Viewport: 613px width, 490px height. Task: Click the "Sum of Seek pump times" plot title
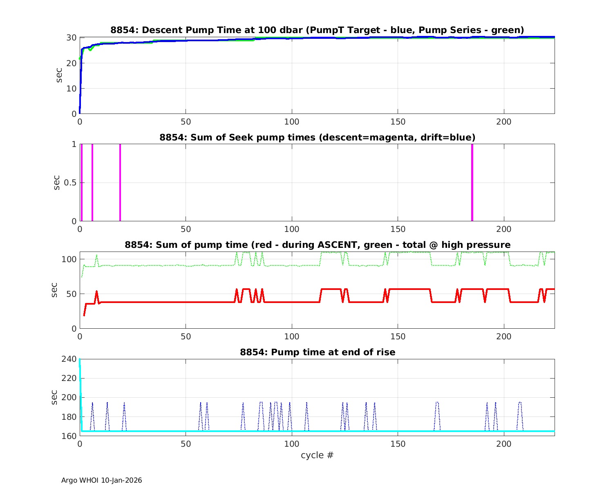pyautogui.click(x=317, y=138)
